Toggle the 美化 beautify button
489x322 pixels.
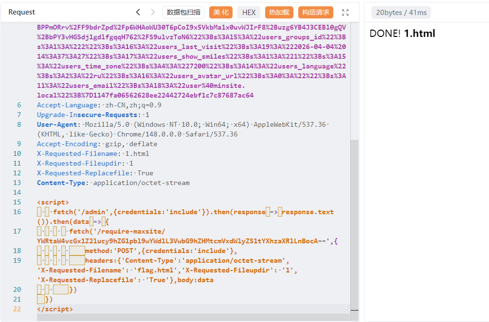point(221,13)
